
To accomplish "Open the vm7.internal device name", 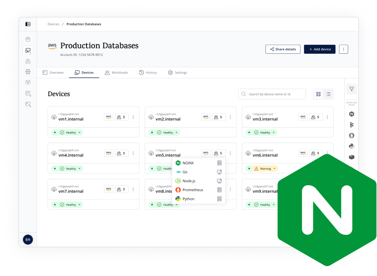I will tap(71, 191).
